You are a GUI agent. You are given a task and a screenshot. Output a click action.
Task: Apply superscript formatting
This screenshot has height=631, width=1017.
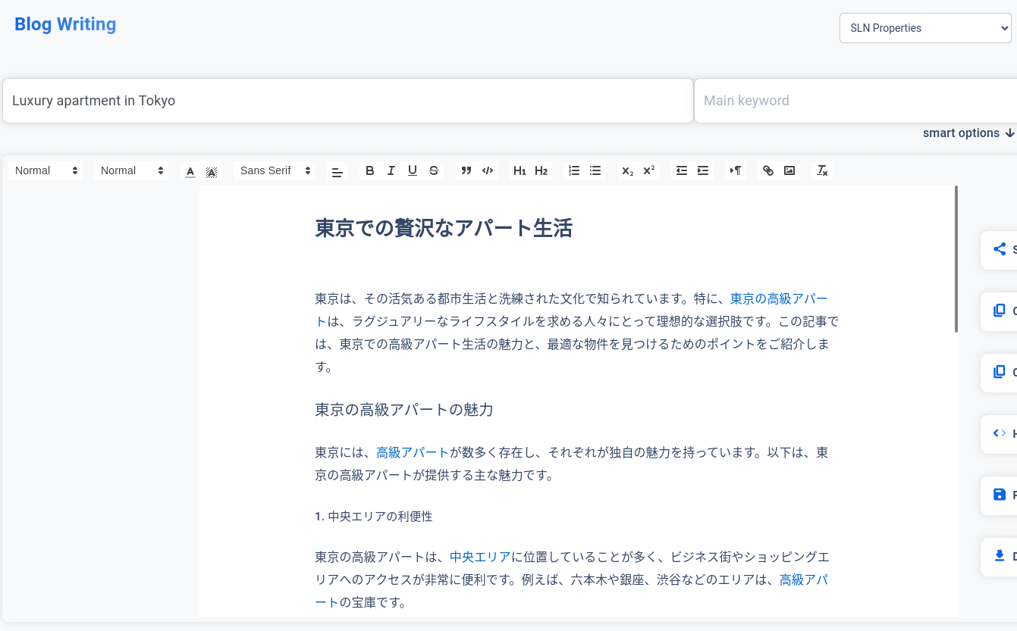click(x=648, y=170)
